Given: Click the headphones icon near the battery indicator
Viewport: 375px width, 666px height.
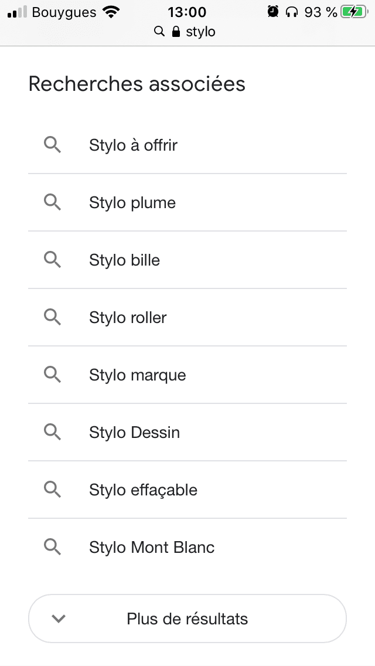Looking at the screenshot, I should 291,11.
